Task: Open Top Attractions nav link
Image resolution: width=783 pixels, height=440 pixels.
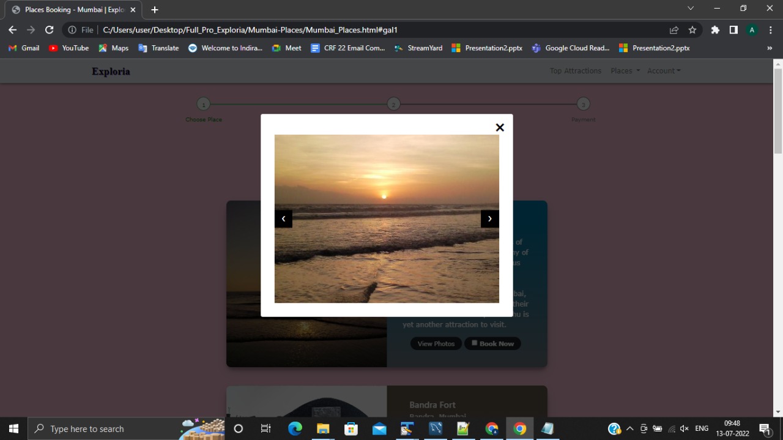Action: click(x=575, y=71)
